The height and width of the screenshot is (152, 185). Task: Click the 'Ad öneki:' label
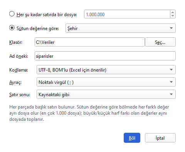pyautogui.click(x=18, y=56)
